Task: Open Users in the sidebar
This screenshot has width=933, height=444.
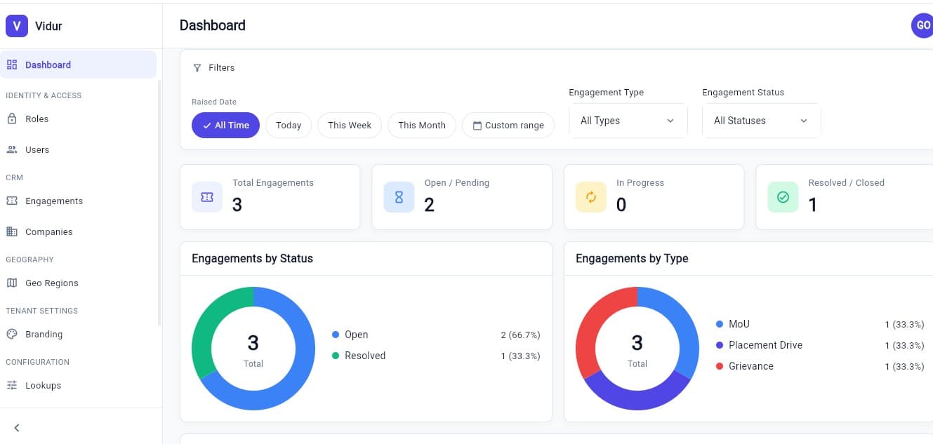Action: pos(78,149)
